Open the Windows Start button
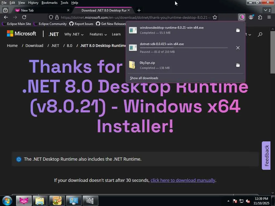275x206 pixels. (x=7, y=201)
